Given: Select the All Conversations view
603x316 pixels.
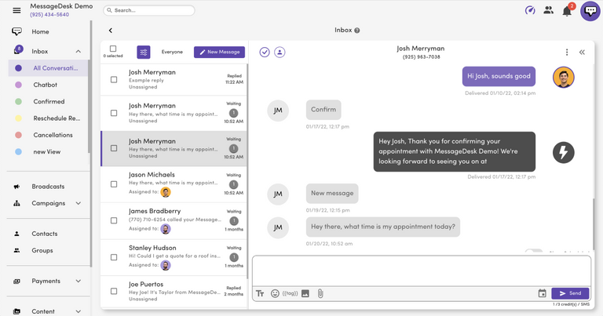Looking at the screenshot, I should coord(48,68).
